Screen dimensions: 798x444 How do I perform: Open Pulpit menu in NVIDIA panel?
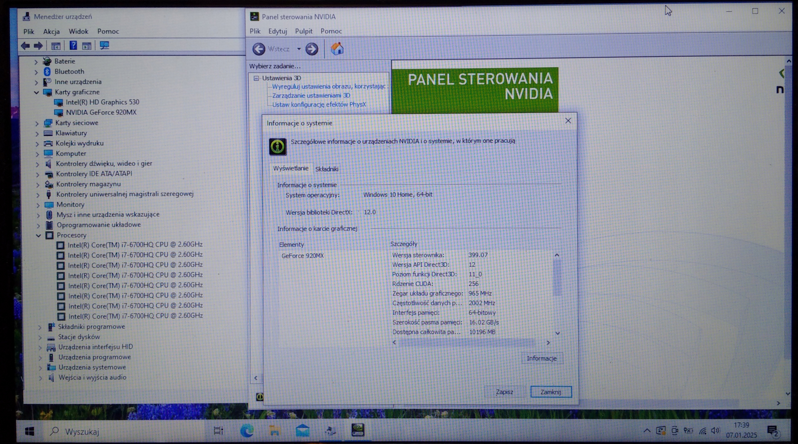[x=304, y=31]
